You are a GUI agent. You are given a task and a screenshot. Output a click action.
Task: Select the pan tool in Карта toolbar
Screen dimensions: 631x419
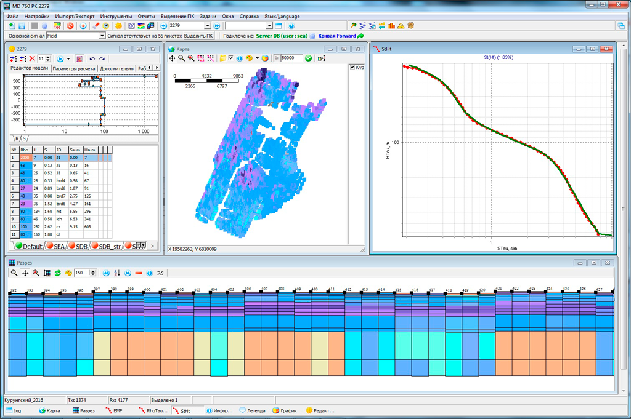pos(173,58)
